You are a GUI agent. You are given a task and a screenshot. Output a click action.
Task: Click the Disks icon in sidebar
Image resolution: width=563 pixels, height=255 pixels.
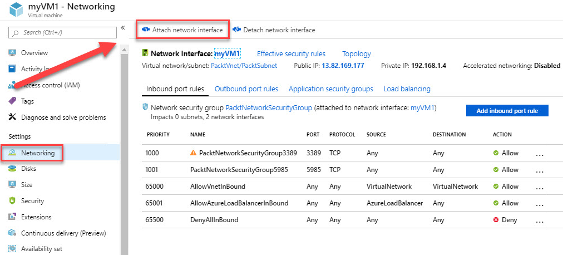click(x=12, y=169)
